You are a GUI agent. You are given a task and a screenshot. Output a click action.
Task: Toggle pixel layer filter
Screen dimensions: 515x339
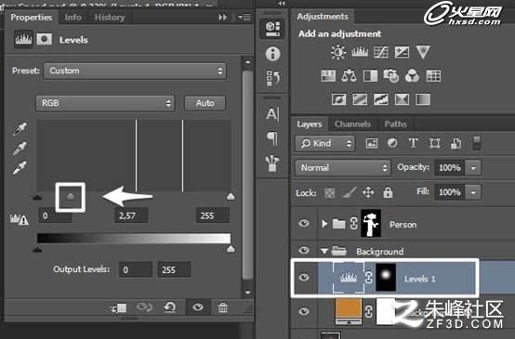372,143
